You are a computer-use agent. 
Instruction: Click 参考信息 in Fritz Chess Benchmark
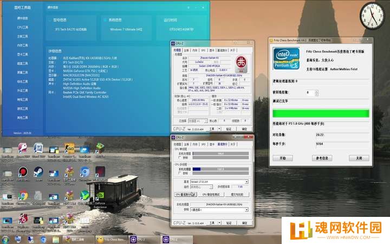[322, 158]
